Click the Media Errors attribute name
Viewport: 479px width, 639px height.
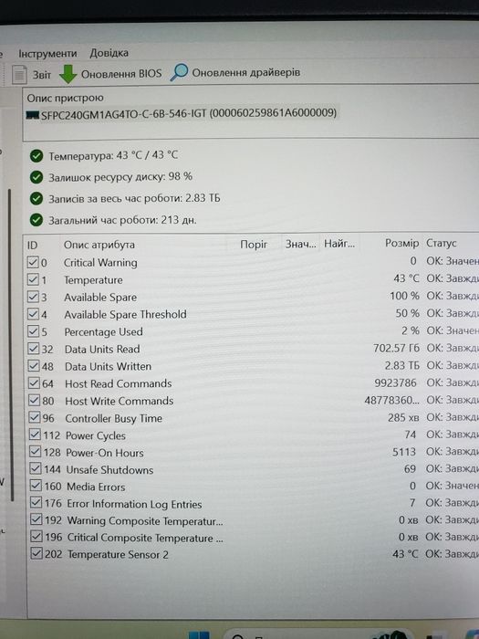click(96, 487)
